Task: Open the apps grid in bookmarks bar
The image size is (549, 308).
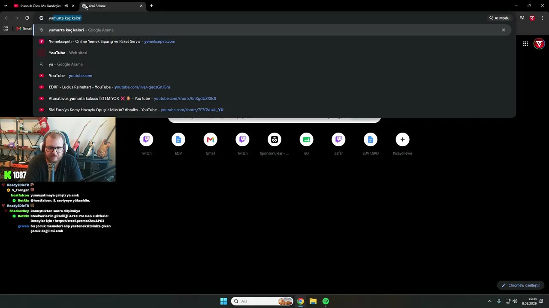Action: [x=6, y=29]
